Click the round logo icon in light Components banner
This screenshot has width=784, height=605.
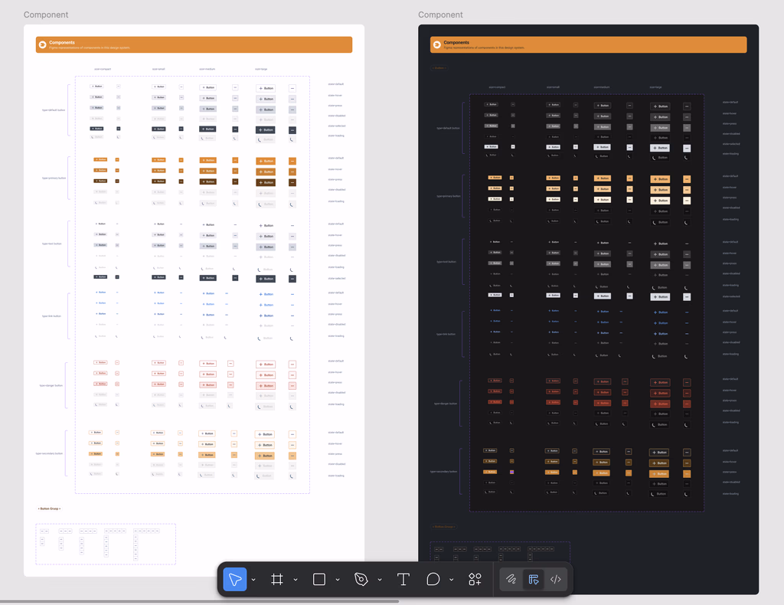click(x=43, y=44)
